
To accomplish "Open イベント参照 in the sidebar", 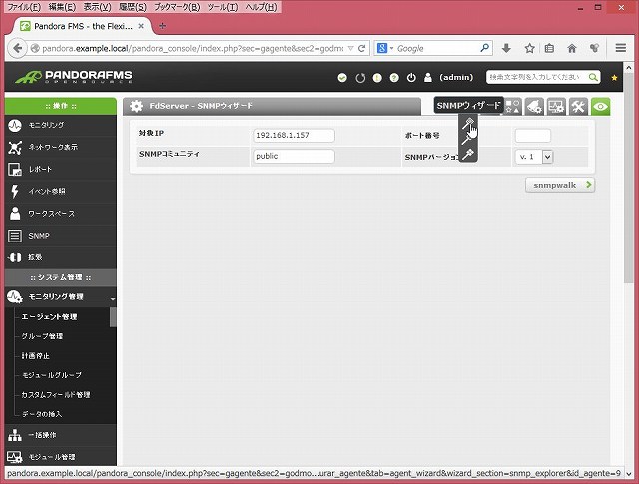I will (x=61, y=191).
